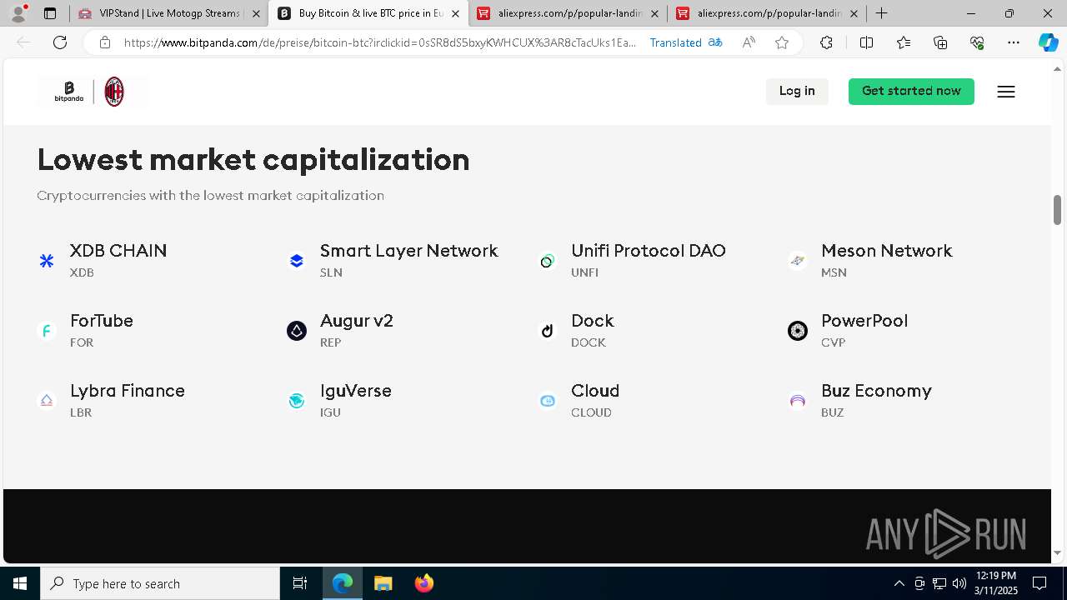Close the VIPStand tab
Image resolution: width=1067 pixels, height=600 pixels.
pos(256,13)
